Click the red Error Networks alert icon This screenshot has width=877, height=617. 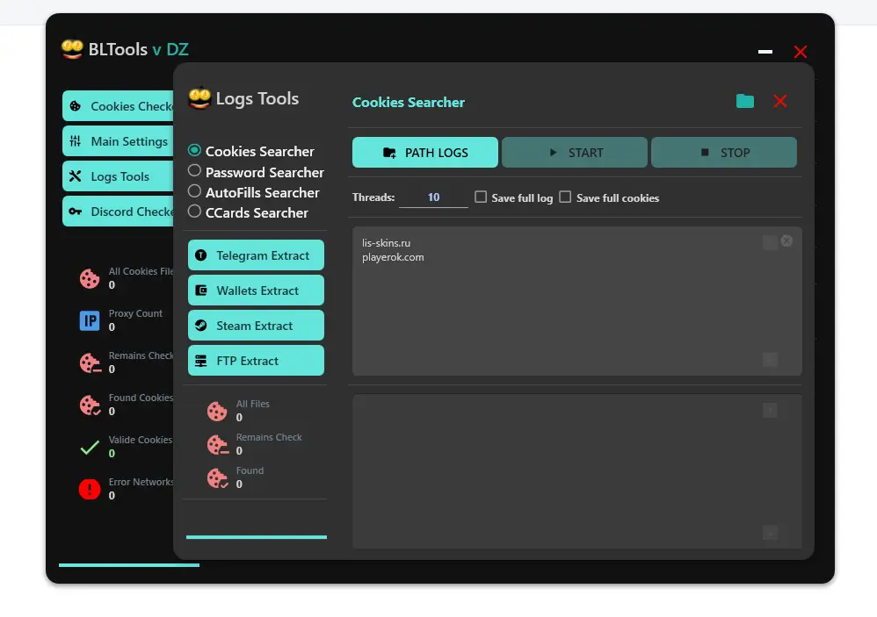[x=89, y=489]
